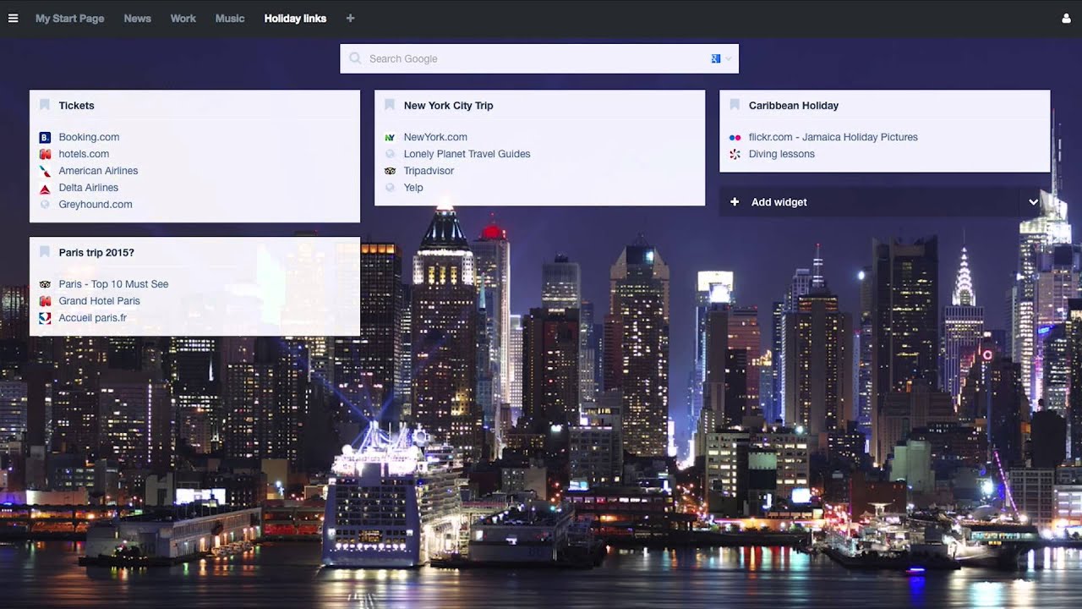Switch to the Music tab
The height and width of the screenshot is (609, 1082).
(230, 18)
